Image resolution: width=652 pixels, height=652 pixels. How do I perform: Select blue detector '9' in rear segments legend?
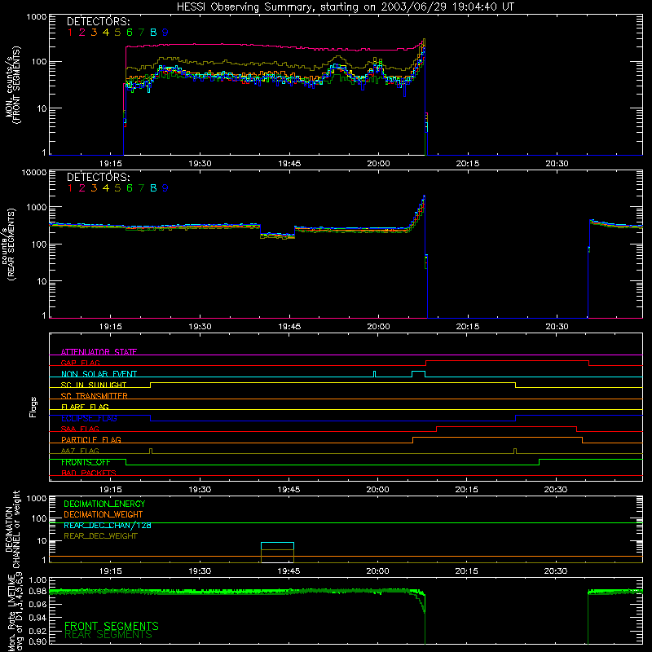tap(165, 188)
